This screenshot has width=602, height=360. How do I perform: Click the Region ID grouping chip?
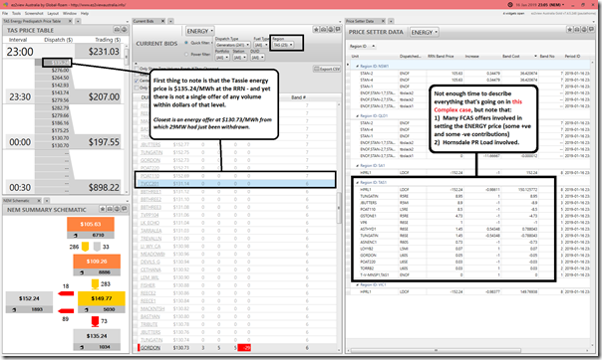pos(362,46)
